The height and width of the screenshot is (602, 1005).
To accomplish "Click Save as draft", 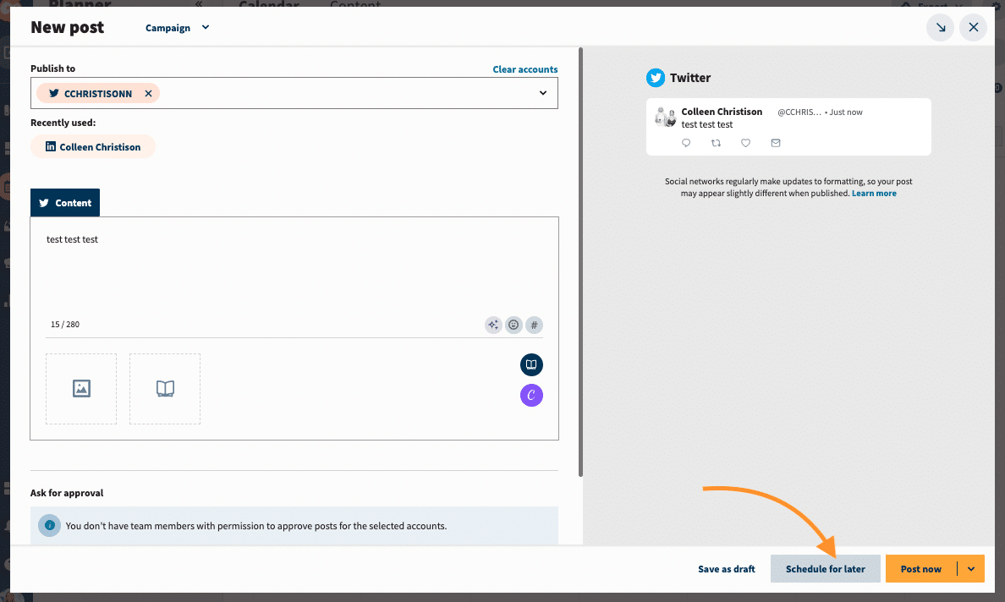I will 726,569.
